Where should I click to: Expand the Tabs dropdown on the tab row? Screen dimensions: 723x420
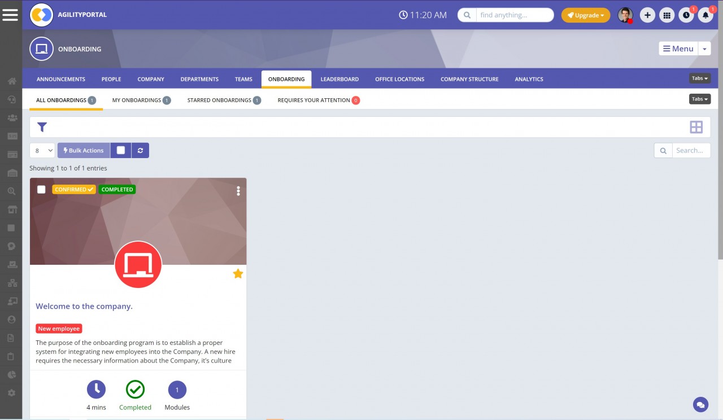pyautogui.click(x=699, y=99)
